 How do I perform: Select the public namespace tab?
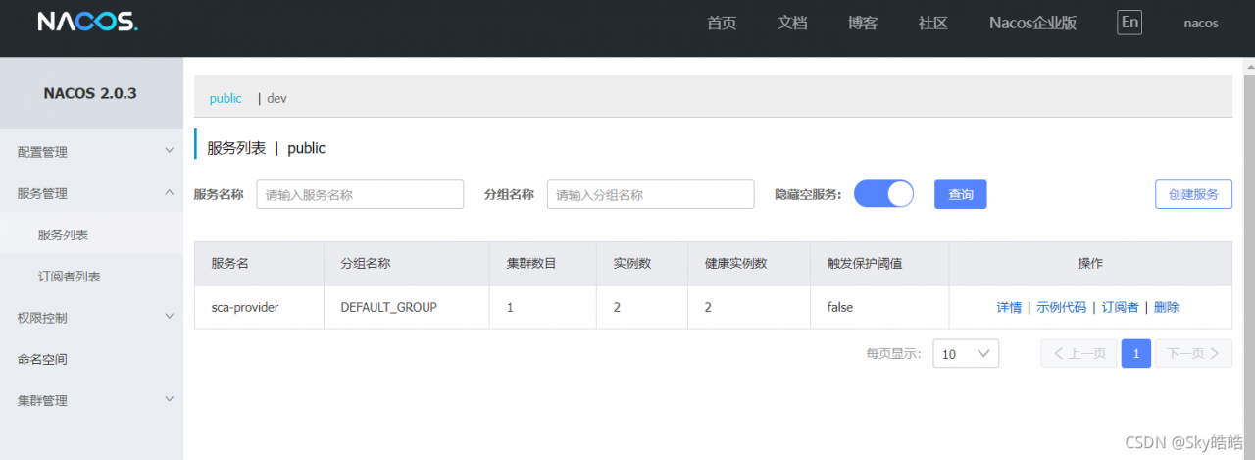(x=226, y=99)
